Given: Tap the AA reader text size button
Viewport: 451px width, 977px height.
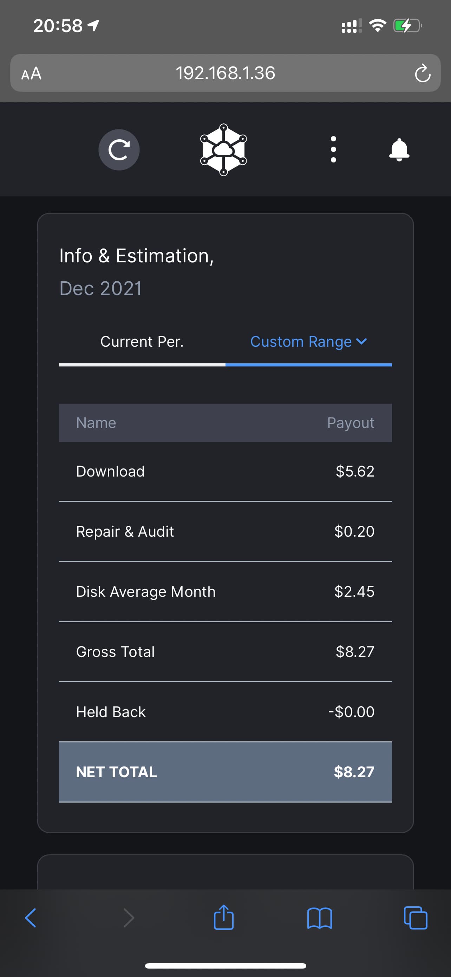Looking at the screenshot, I should 31,73.
